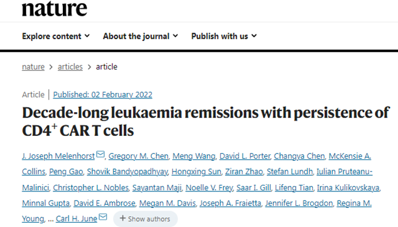Viewport: 398px width, 227px height.
Task: Show all authors button
Action: tap(145, 219)
